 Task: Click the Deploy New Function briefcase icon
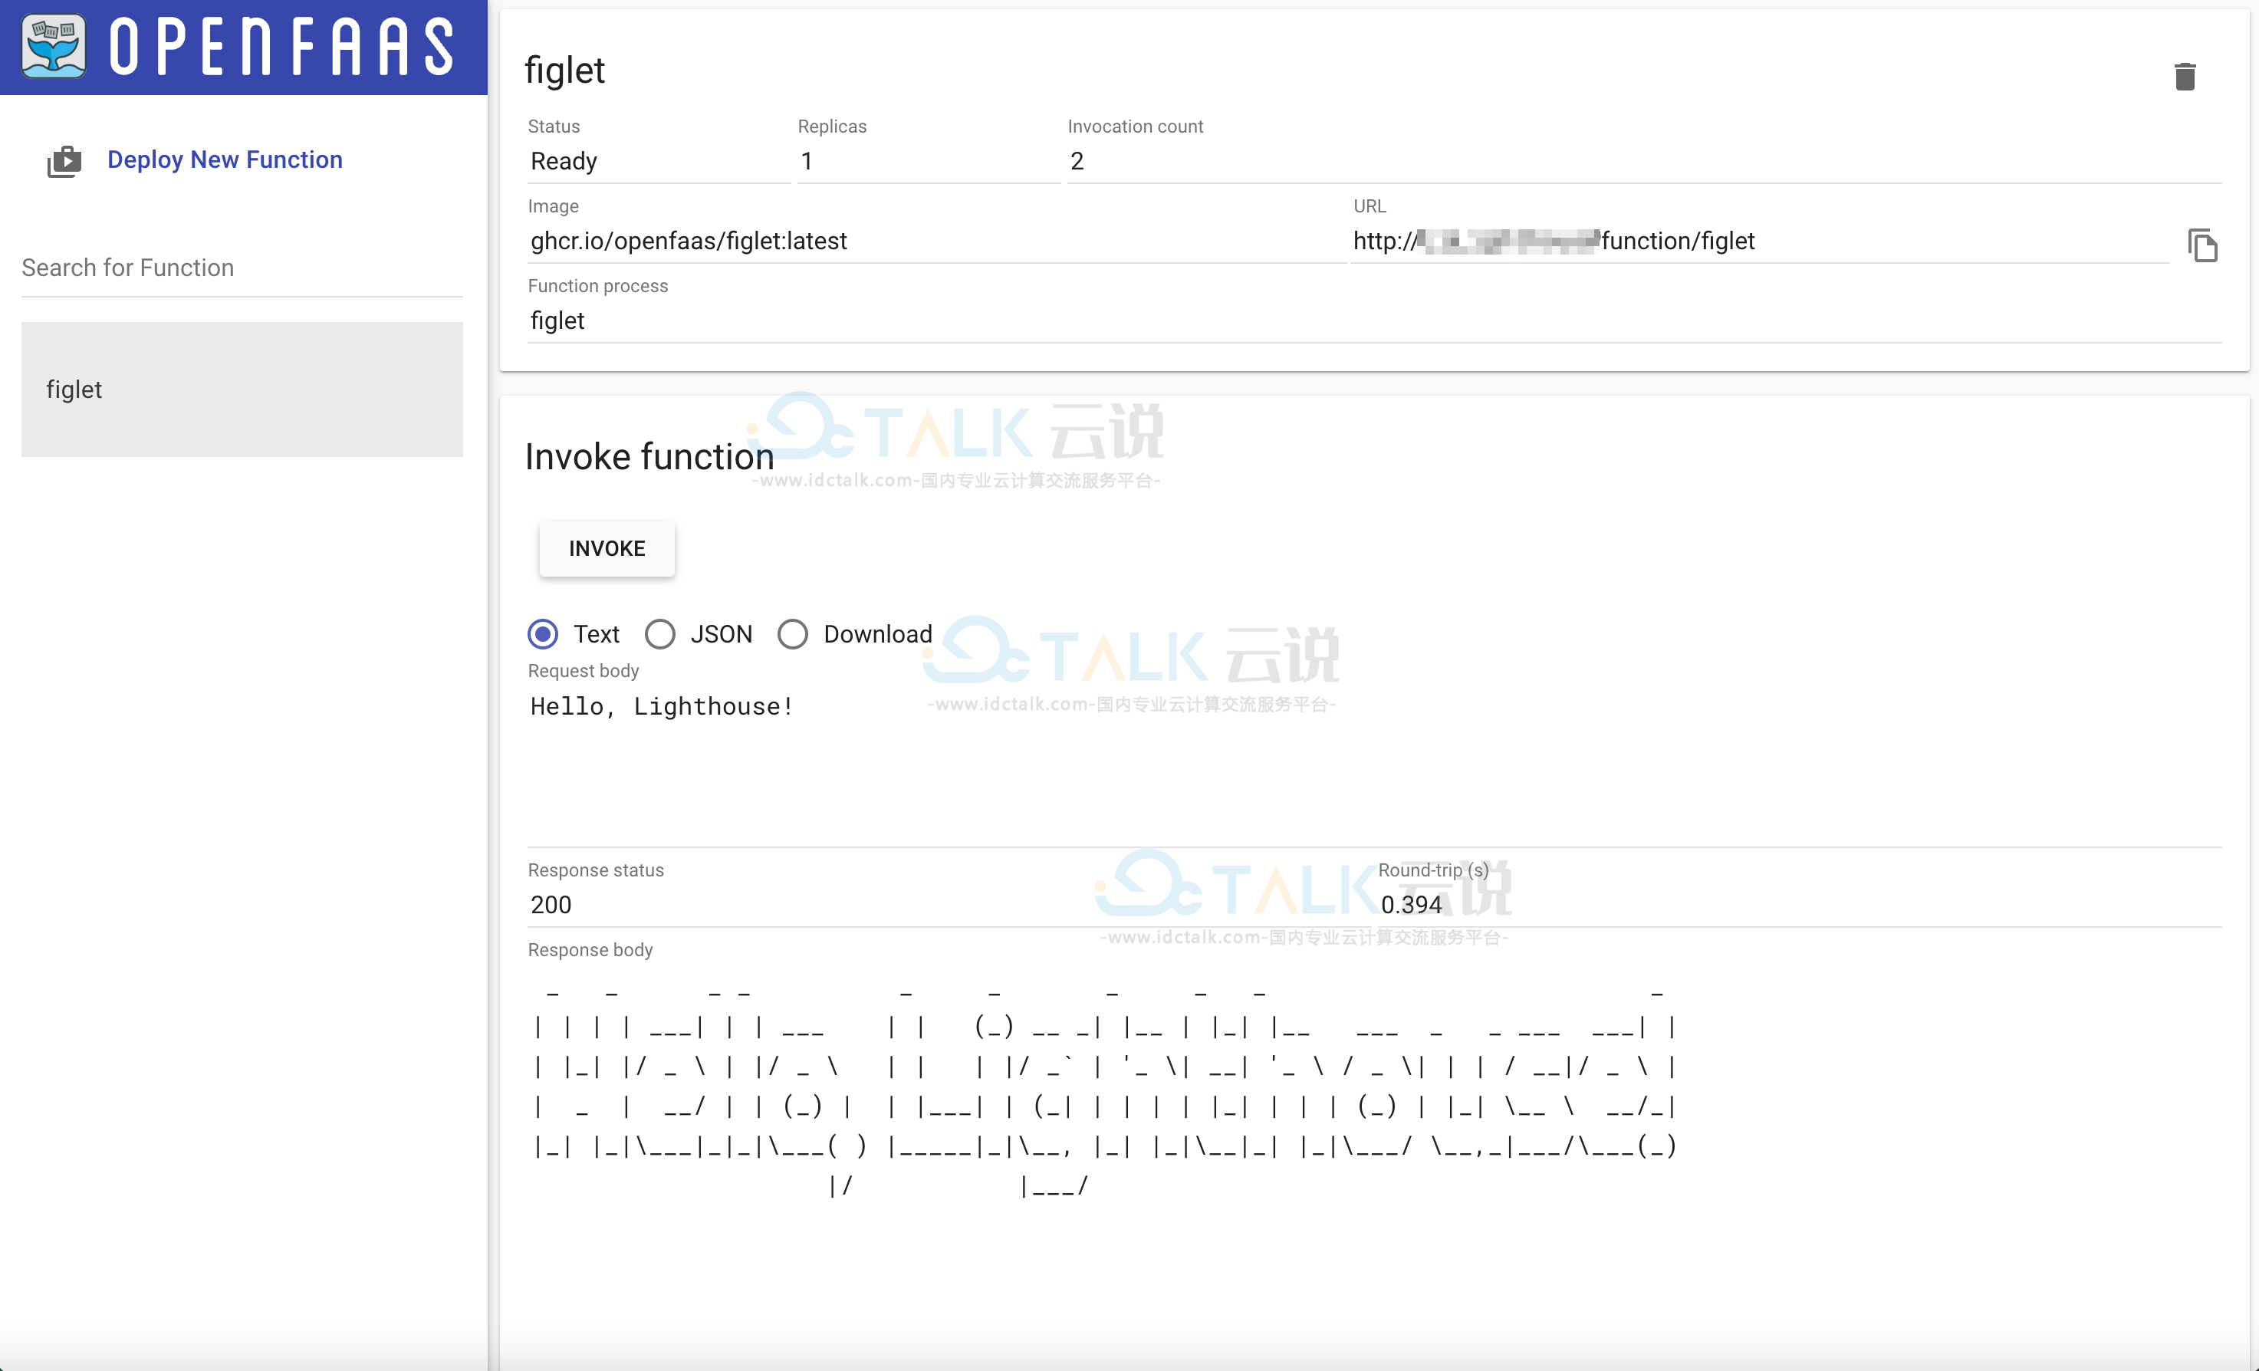[x=63, y=159]
